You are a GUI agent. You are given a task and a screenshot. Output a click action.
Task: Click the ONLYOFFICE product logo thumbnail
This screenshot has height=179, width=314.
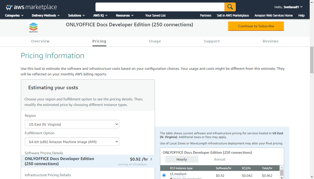click(x=33, y=28)
